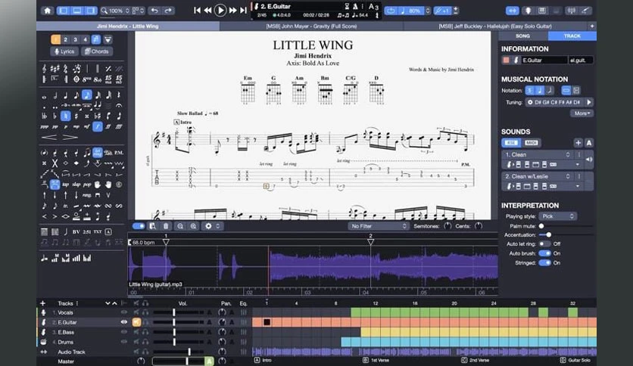Rewind to the previous bar
Viewport: 633px width, 366px height.
tap(207, 11)
